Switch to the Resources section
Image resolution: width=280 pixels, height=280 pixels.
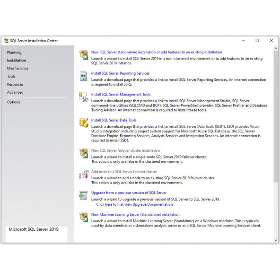pyautogui.click(x=15, y=84)
